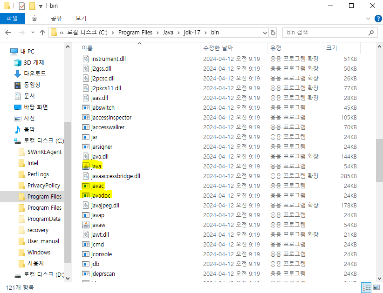The width and height of the screenshot is (383, 293).
Task: Sort by 이름 column header
Action: [x=139, y=48]
